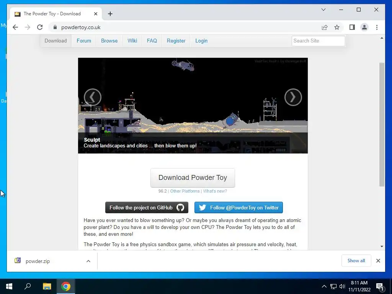Open the network tray icon
This screenshot has height=294, width=392.
(333, 286)
